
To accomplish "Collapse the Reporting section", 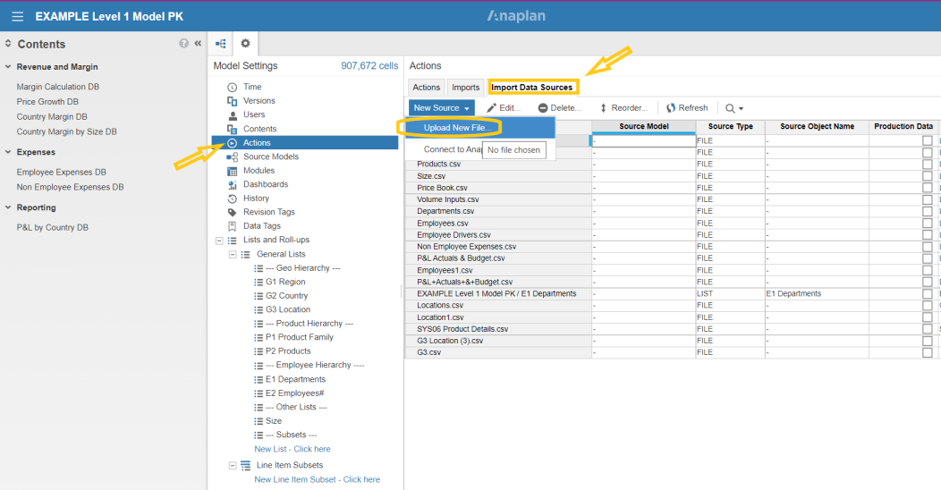I will (x=8, y=207).
